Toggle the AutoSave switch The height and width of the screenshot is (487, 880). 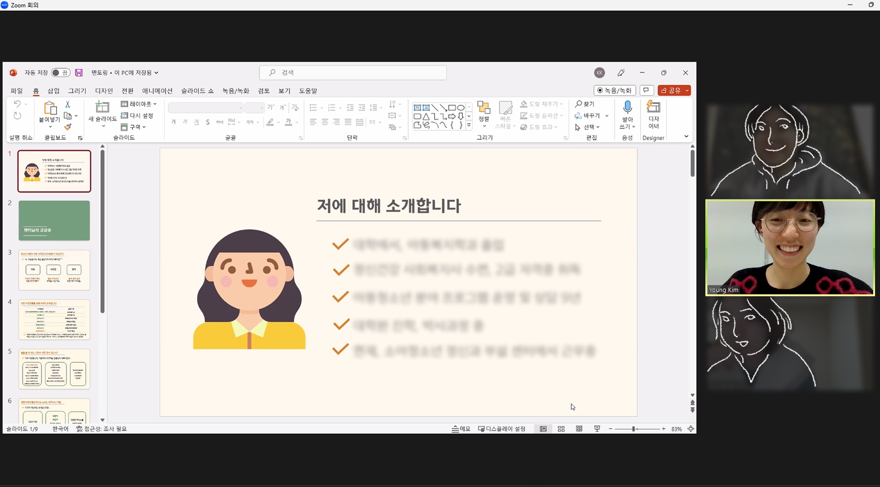pos(60,72)
